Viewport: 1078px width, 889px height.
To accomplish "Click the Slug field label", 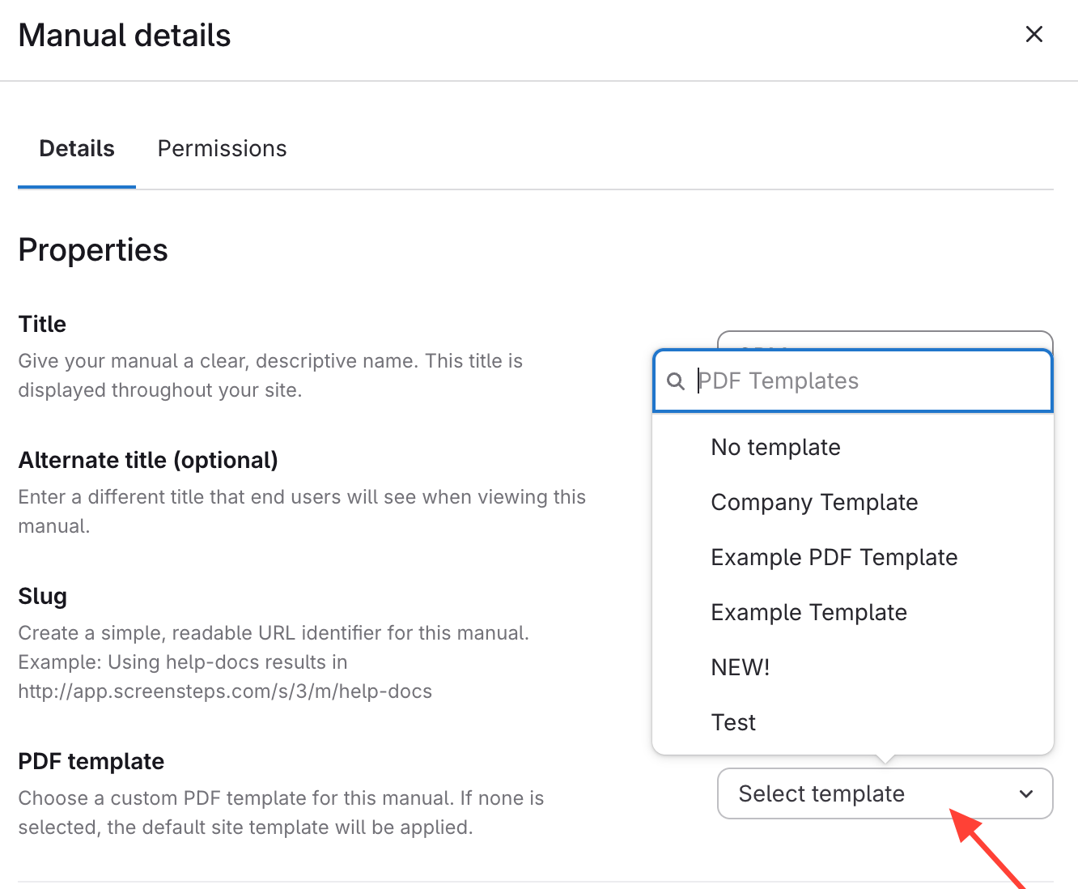I will coord(43,597).
